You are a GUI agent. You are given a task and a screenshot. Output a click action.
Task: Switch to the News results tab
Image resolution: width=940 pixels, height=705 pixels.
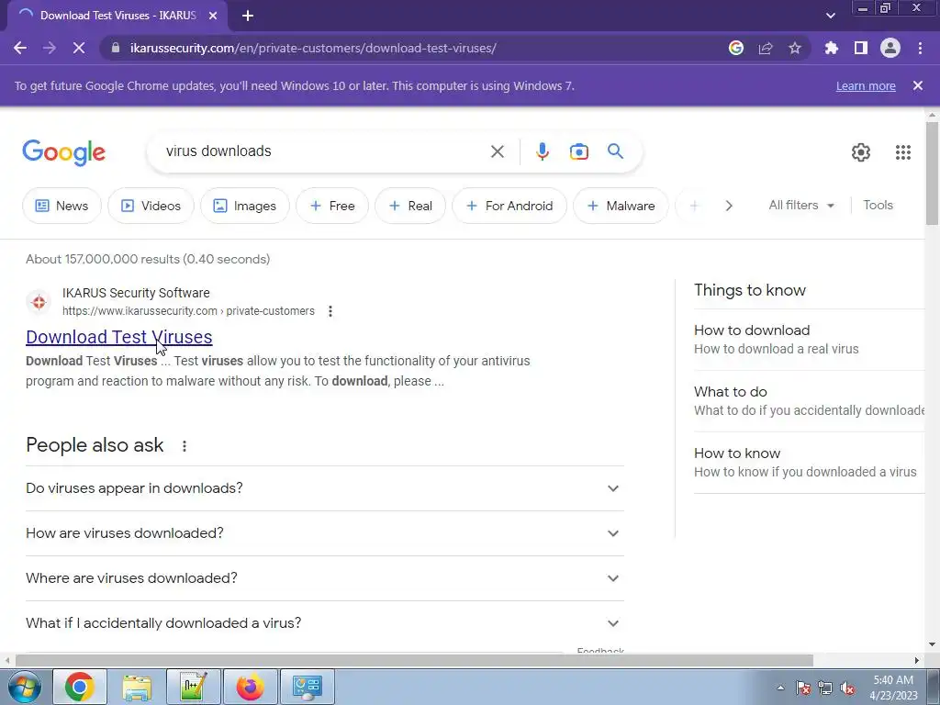coord(62,206)
